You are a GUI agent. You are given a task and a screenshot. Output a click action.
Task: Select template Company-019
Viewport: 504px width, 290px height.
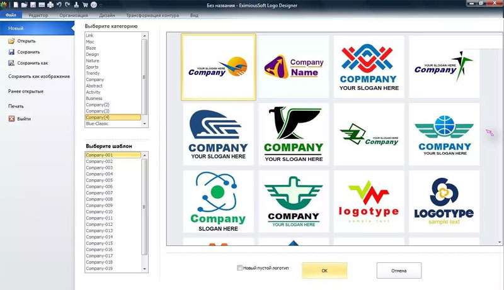coord(113,269)
